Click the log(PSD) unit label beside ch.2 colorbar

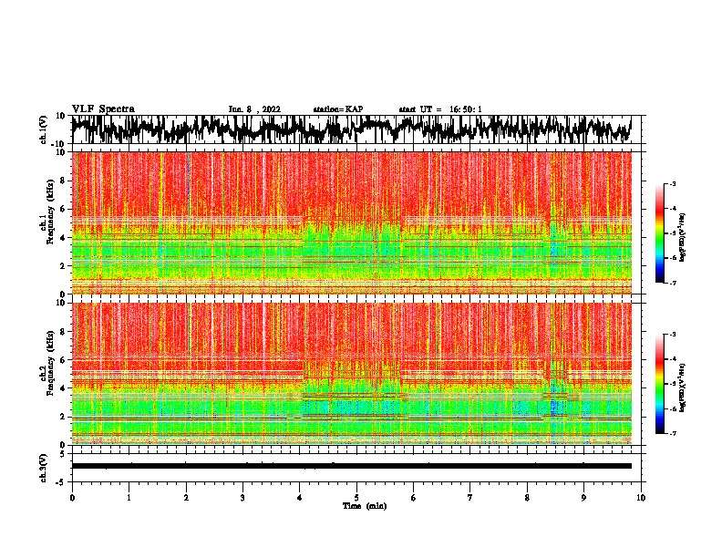(x=683, y=387)
